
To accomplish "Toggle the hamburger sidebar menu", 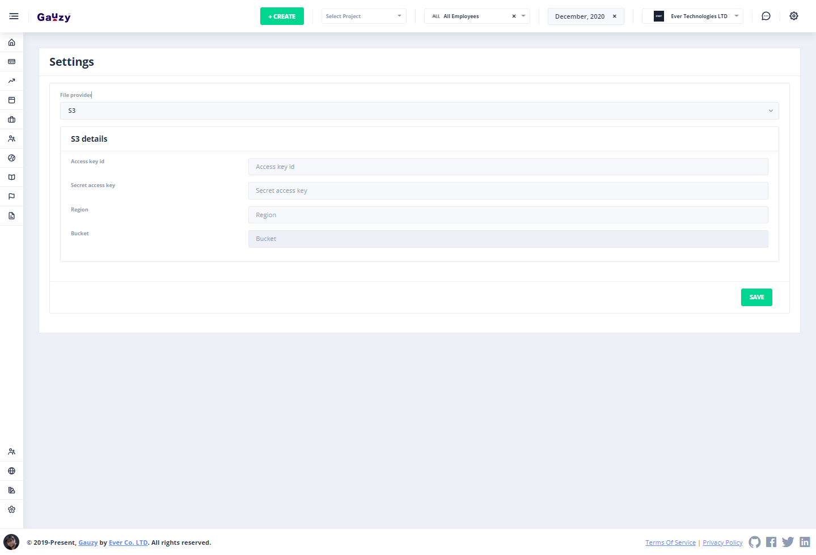I will point(14,16).
